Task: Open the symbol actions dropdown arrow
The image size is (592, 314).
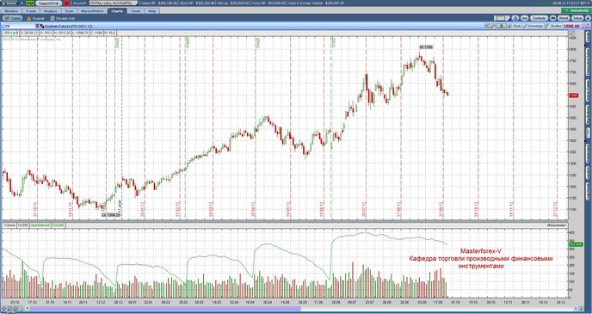Action: (x=37, y=27)
